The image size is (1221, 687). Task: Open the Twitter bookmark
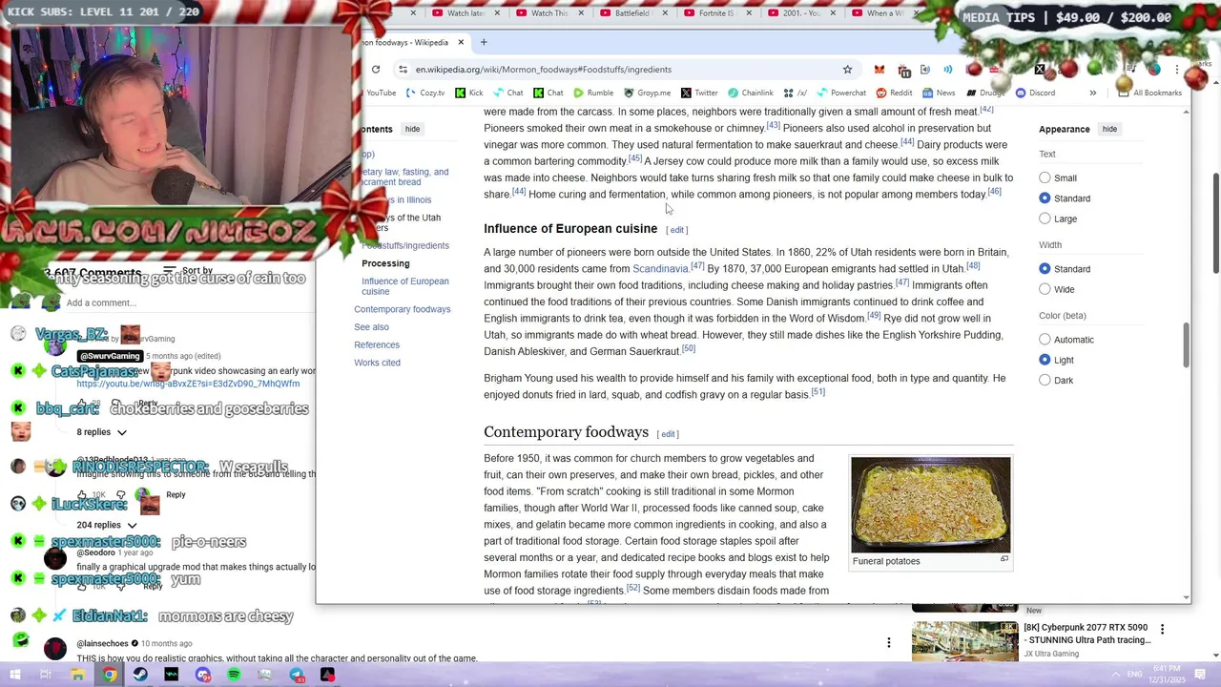[699, 93]
